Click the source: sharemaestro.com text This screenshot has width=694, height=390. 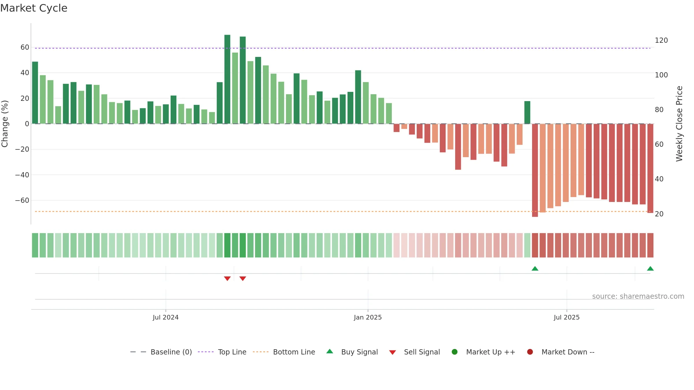point(638,296)
